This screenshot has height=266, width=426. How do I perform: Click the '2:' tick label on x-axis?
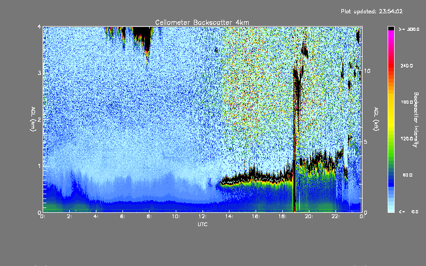pos(70,217)
